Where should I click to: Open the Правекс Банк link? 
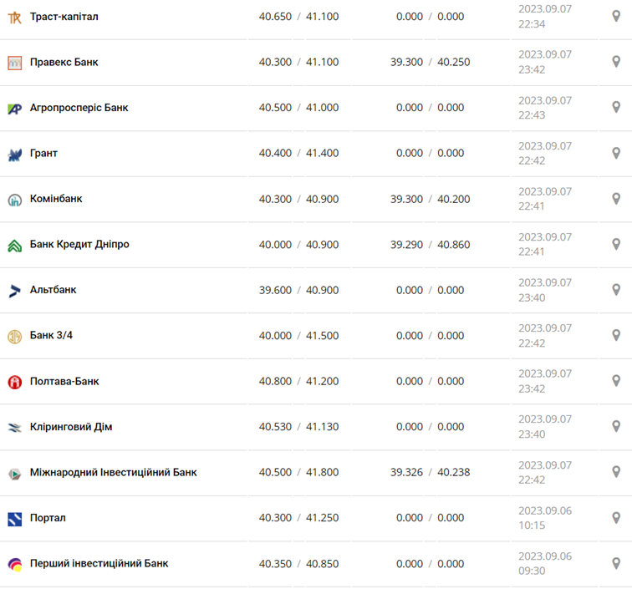tap(64, 62)
